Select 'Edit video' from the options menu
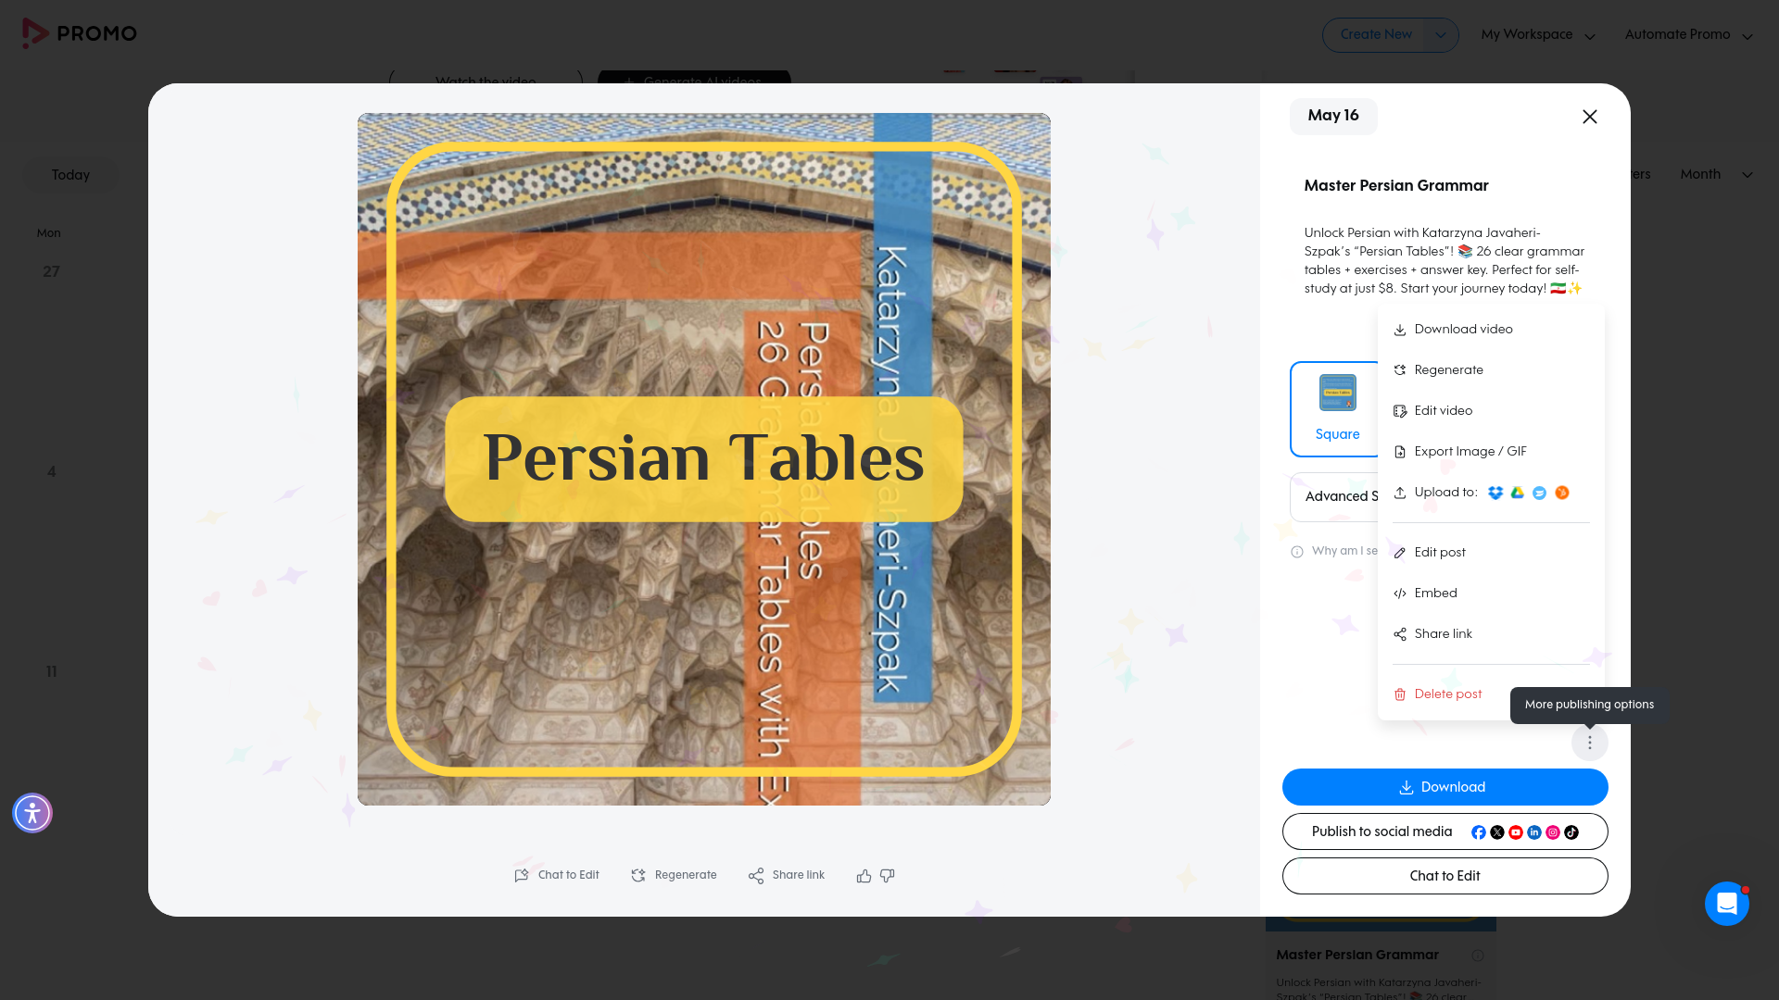This screenshot has height=1000, width=1779. tap(1491, 411)
